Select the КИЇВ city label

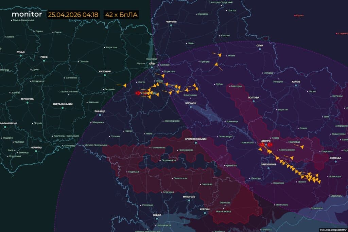coord(152,64)
